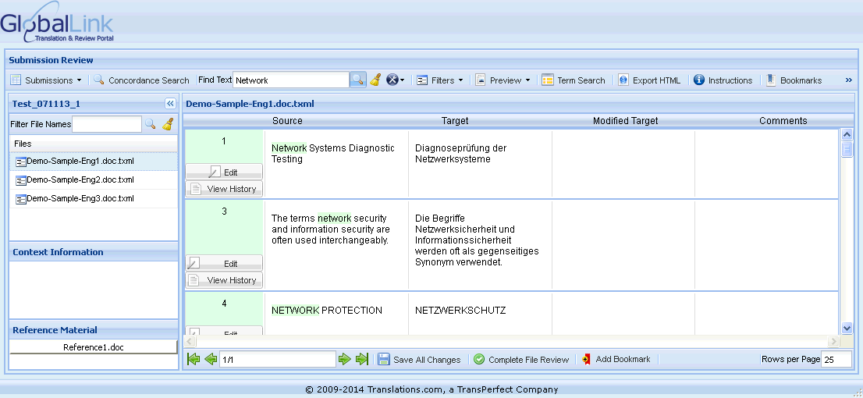The height and width of the screenshot is (398, 863).
Task: Clear the Find Text broom icon
Action: coord(375,80)
